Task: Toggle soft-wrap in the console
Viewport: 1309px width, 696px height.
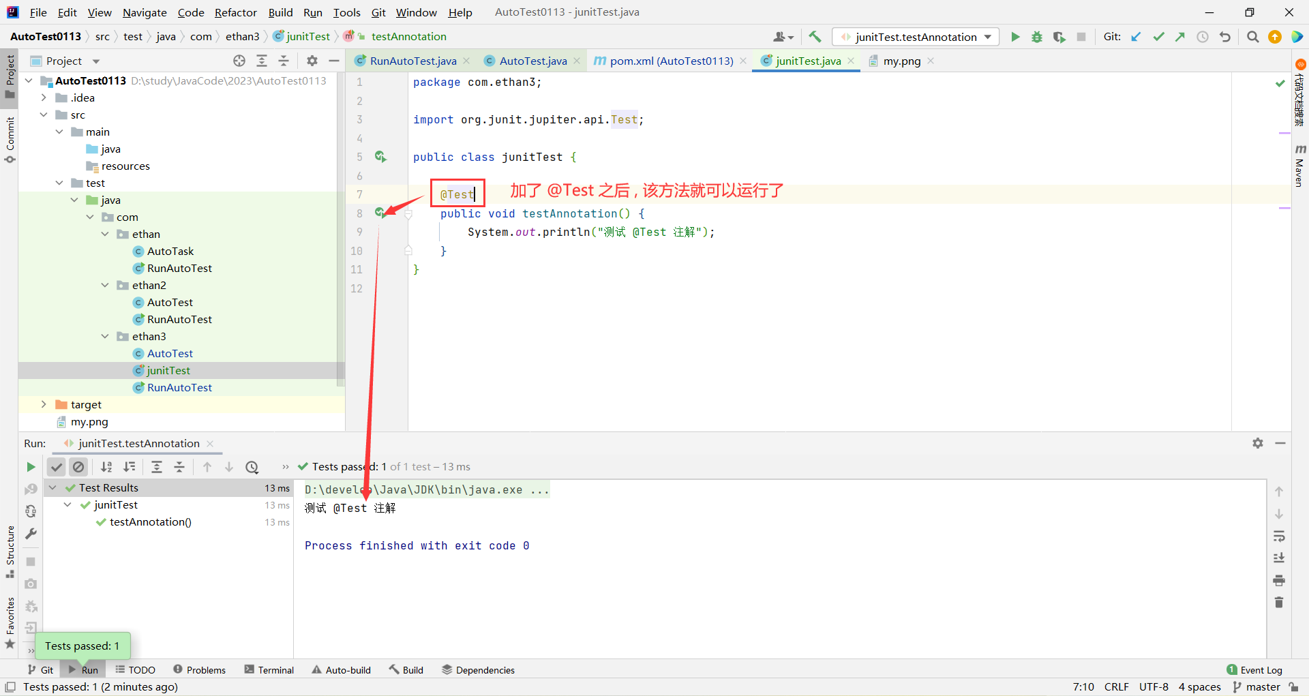Action: tap(1279, 536)
